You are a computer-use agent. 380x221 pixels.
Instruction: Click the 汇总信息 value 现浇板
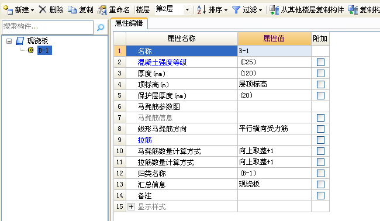pyautogui.click(x=274, y=184)
